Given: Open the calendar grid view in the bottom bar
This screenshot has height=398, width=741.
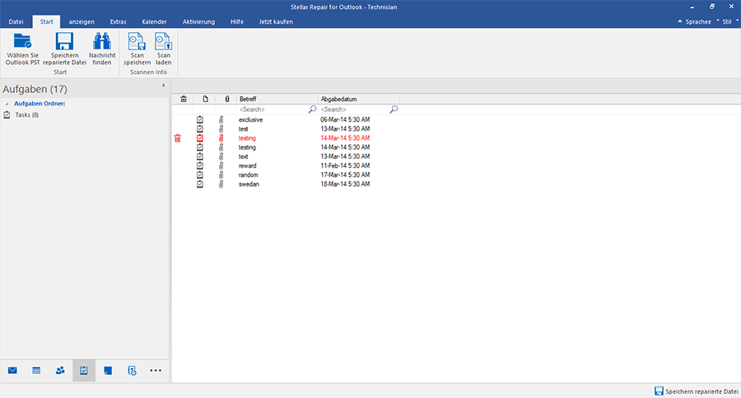Looking at the screenshot, I should pos(36,371).
